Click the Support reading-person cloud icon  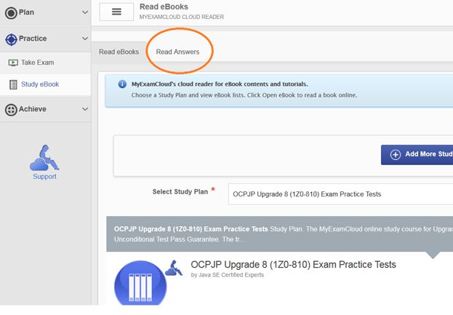point(44,157)
